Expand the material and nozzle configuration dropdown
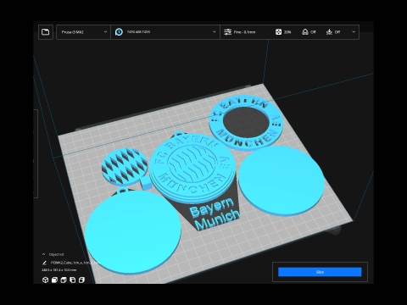 [165, 32]
